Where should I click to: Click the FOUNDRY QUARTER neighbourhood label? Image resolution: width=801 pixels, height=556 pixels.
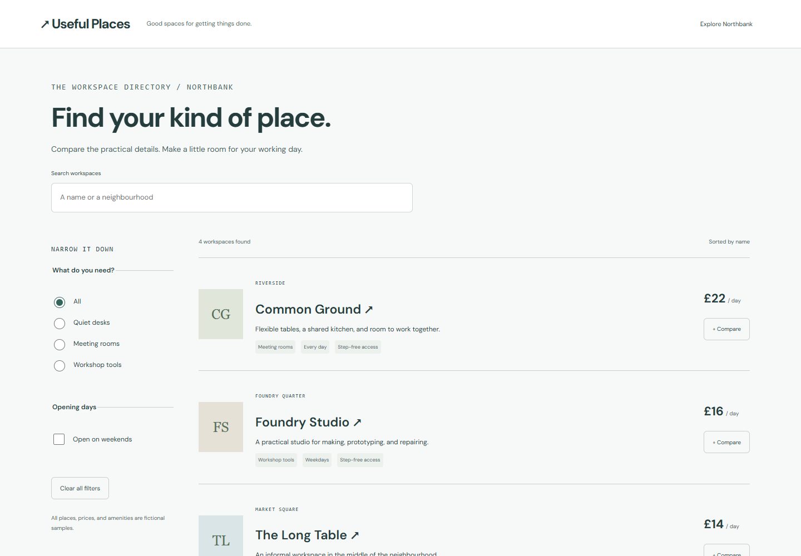(x=280, y=396)
